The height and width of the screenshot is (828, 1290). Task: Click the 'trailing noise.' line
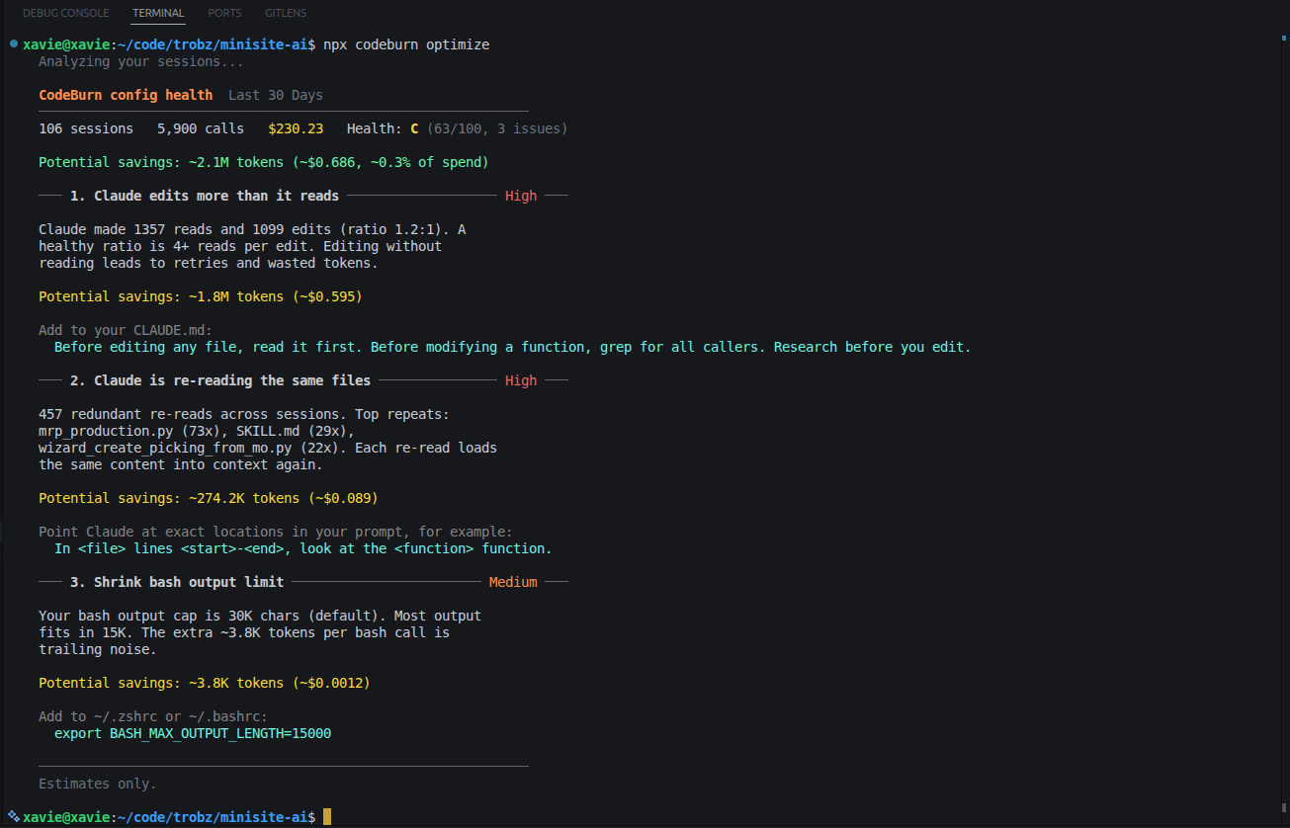(x=98, y=649)
